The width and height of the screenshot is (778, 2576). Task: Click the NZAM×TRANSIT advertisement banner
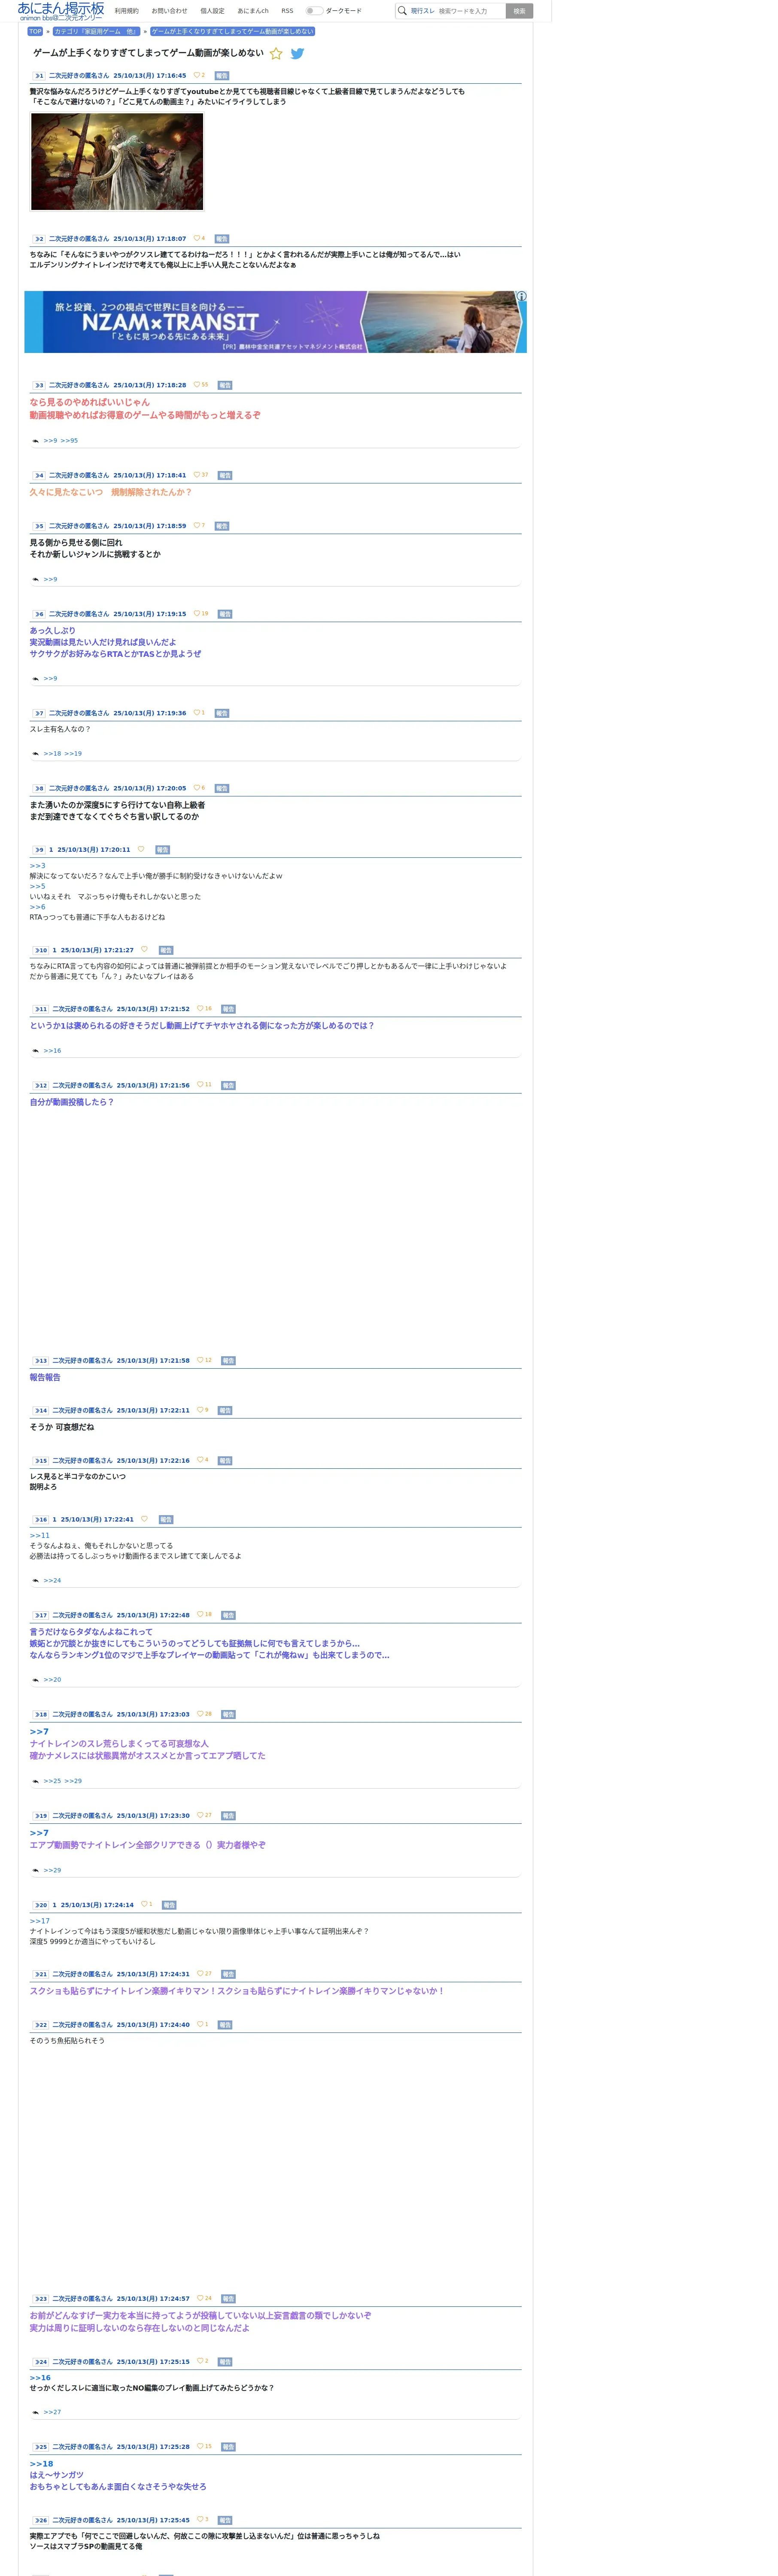275,322
